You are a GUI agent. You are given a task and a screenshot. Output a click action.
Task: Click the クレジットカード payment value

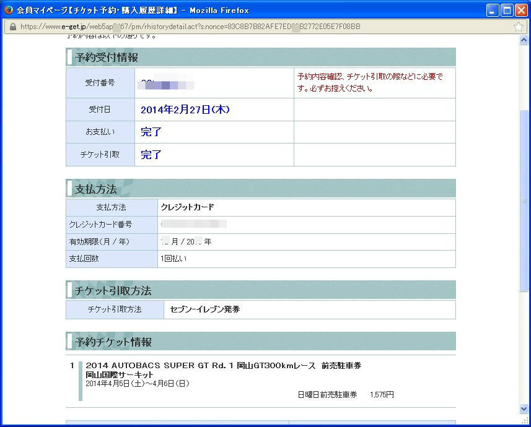tap(187, 207)
